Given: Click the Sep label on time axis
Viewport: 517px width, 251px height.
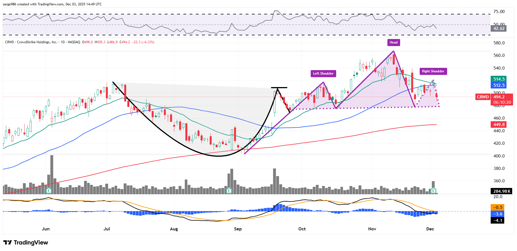Looking at the screenshot, I should pos(238,229).
